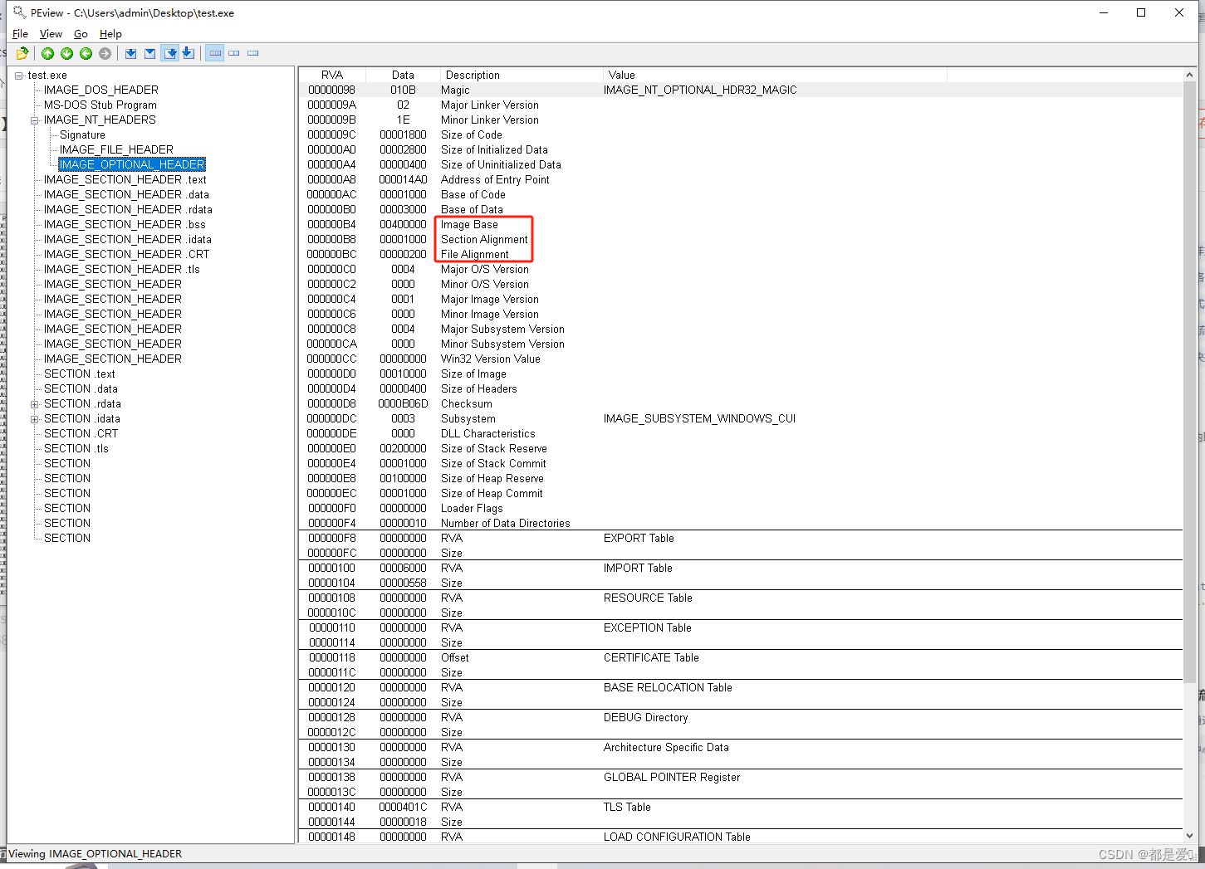Select the two-segment word view icon

tap(234, 53)
